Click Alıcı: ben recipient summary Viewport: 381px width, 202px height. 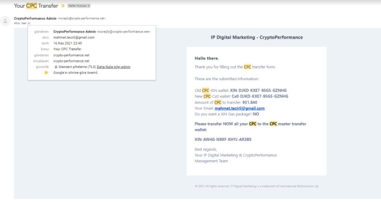point(20,23)
